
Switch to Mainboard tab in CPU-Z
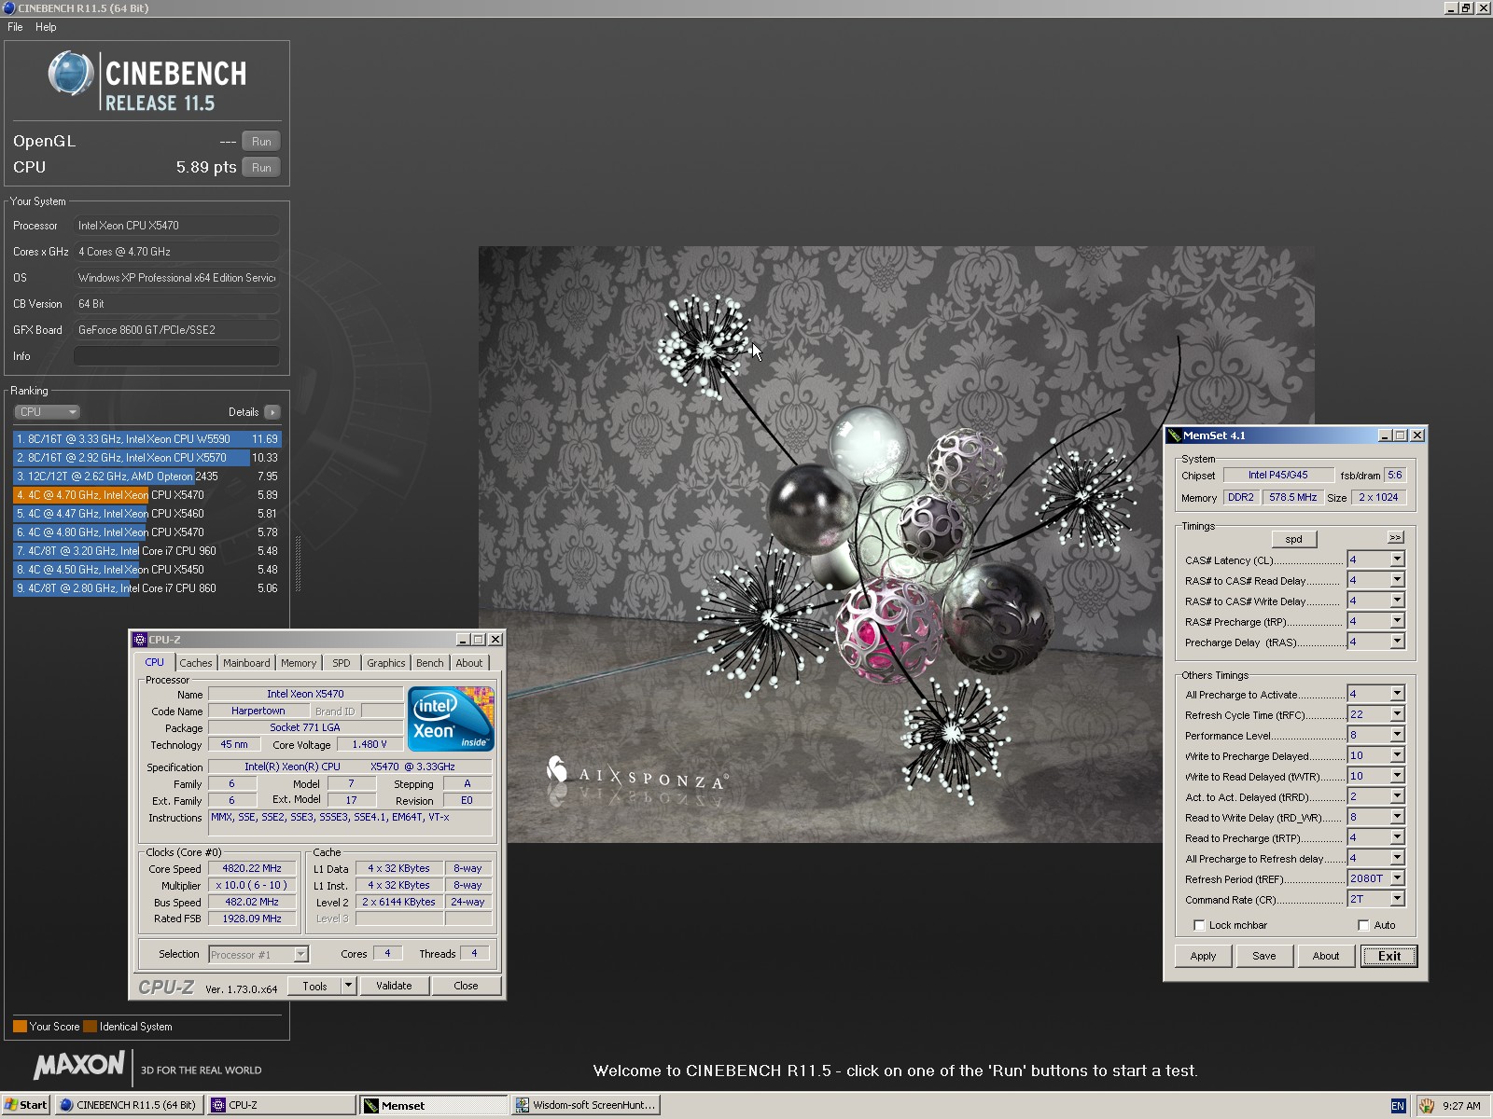246,663
